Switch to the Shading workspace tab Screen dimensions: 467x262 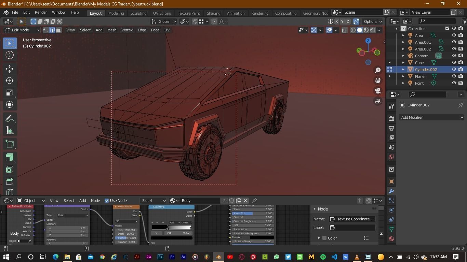click(213, 13)
